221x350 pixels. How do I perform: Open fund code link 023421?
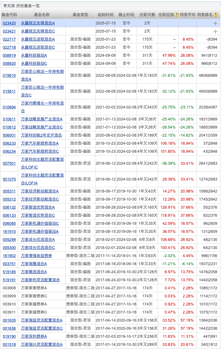point(9,31)
